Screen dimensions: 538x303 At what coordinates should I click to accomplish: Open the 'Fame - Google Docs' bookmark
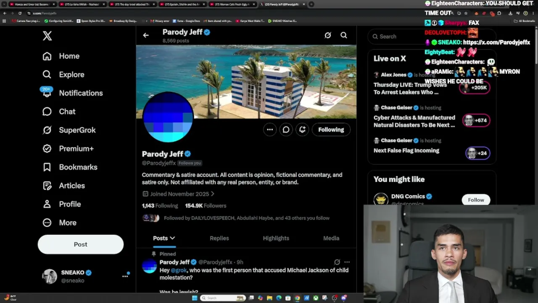click(x=186, y=21)
